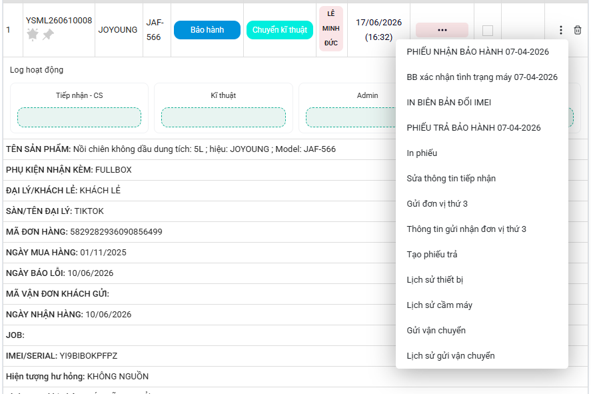
Task: Click the blue Bảo hành button
Action: click(207, 30)
